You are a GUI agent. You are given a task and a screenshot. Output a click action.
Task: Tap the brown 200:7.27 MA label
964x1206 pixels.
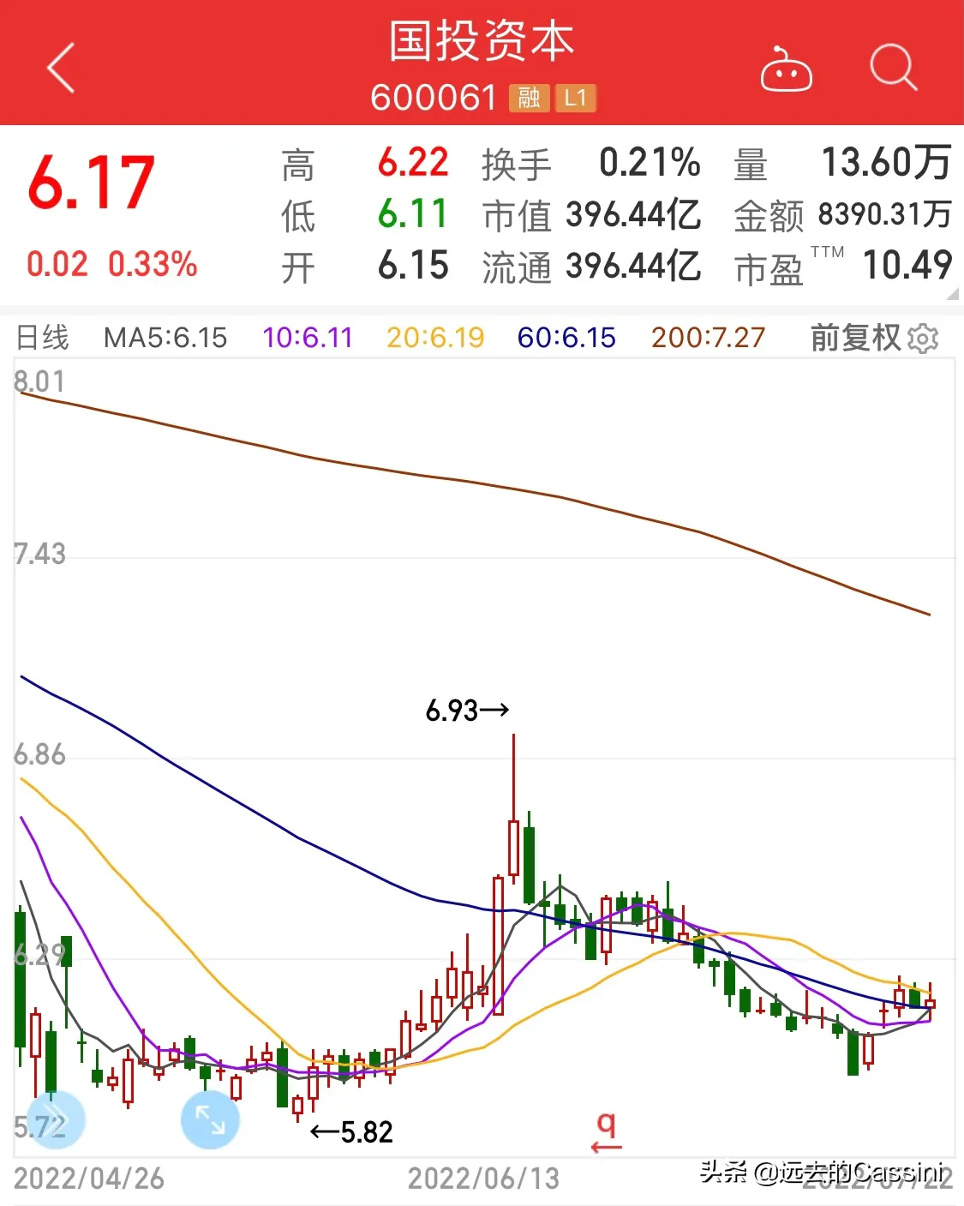point(708,338)
